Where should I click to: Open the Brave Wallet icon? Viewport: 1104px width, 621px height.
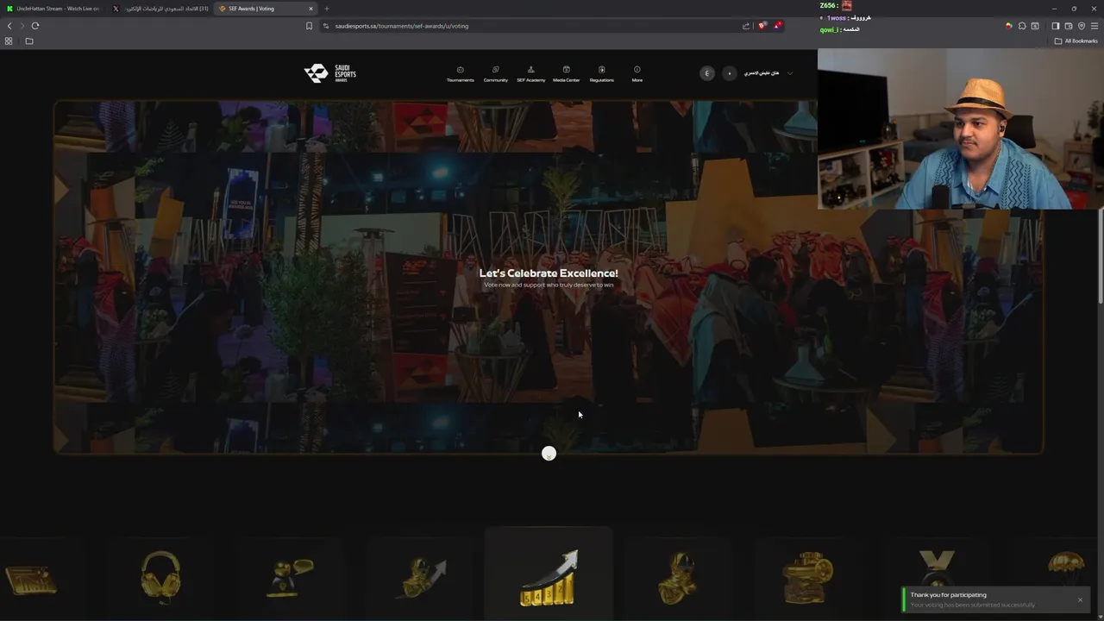pos(1069,26)
